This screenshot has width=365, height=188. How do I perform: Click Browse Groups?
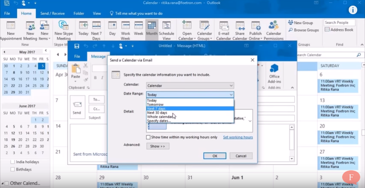pyautogui.click(x=304, y=30)
